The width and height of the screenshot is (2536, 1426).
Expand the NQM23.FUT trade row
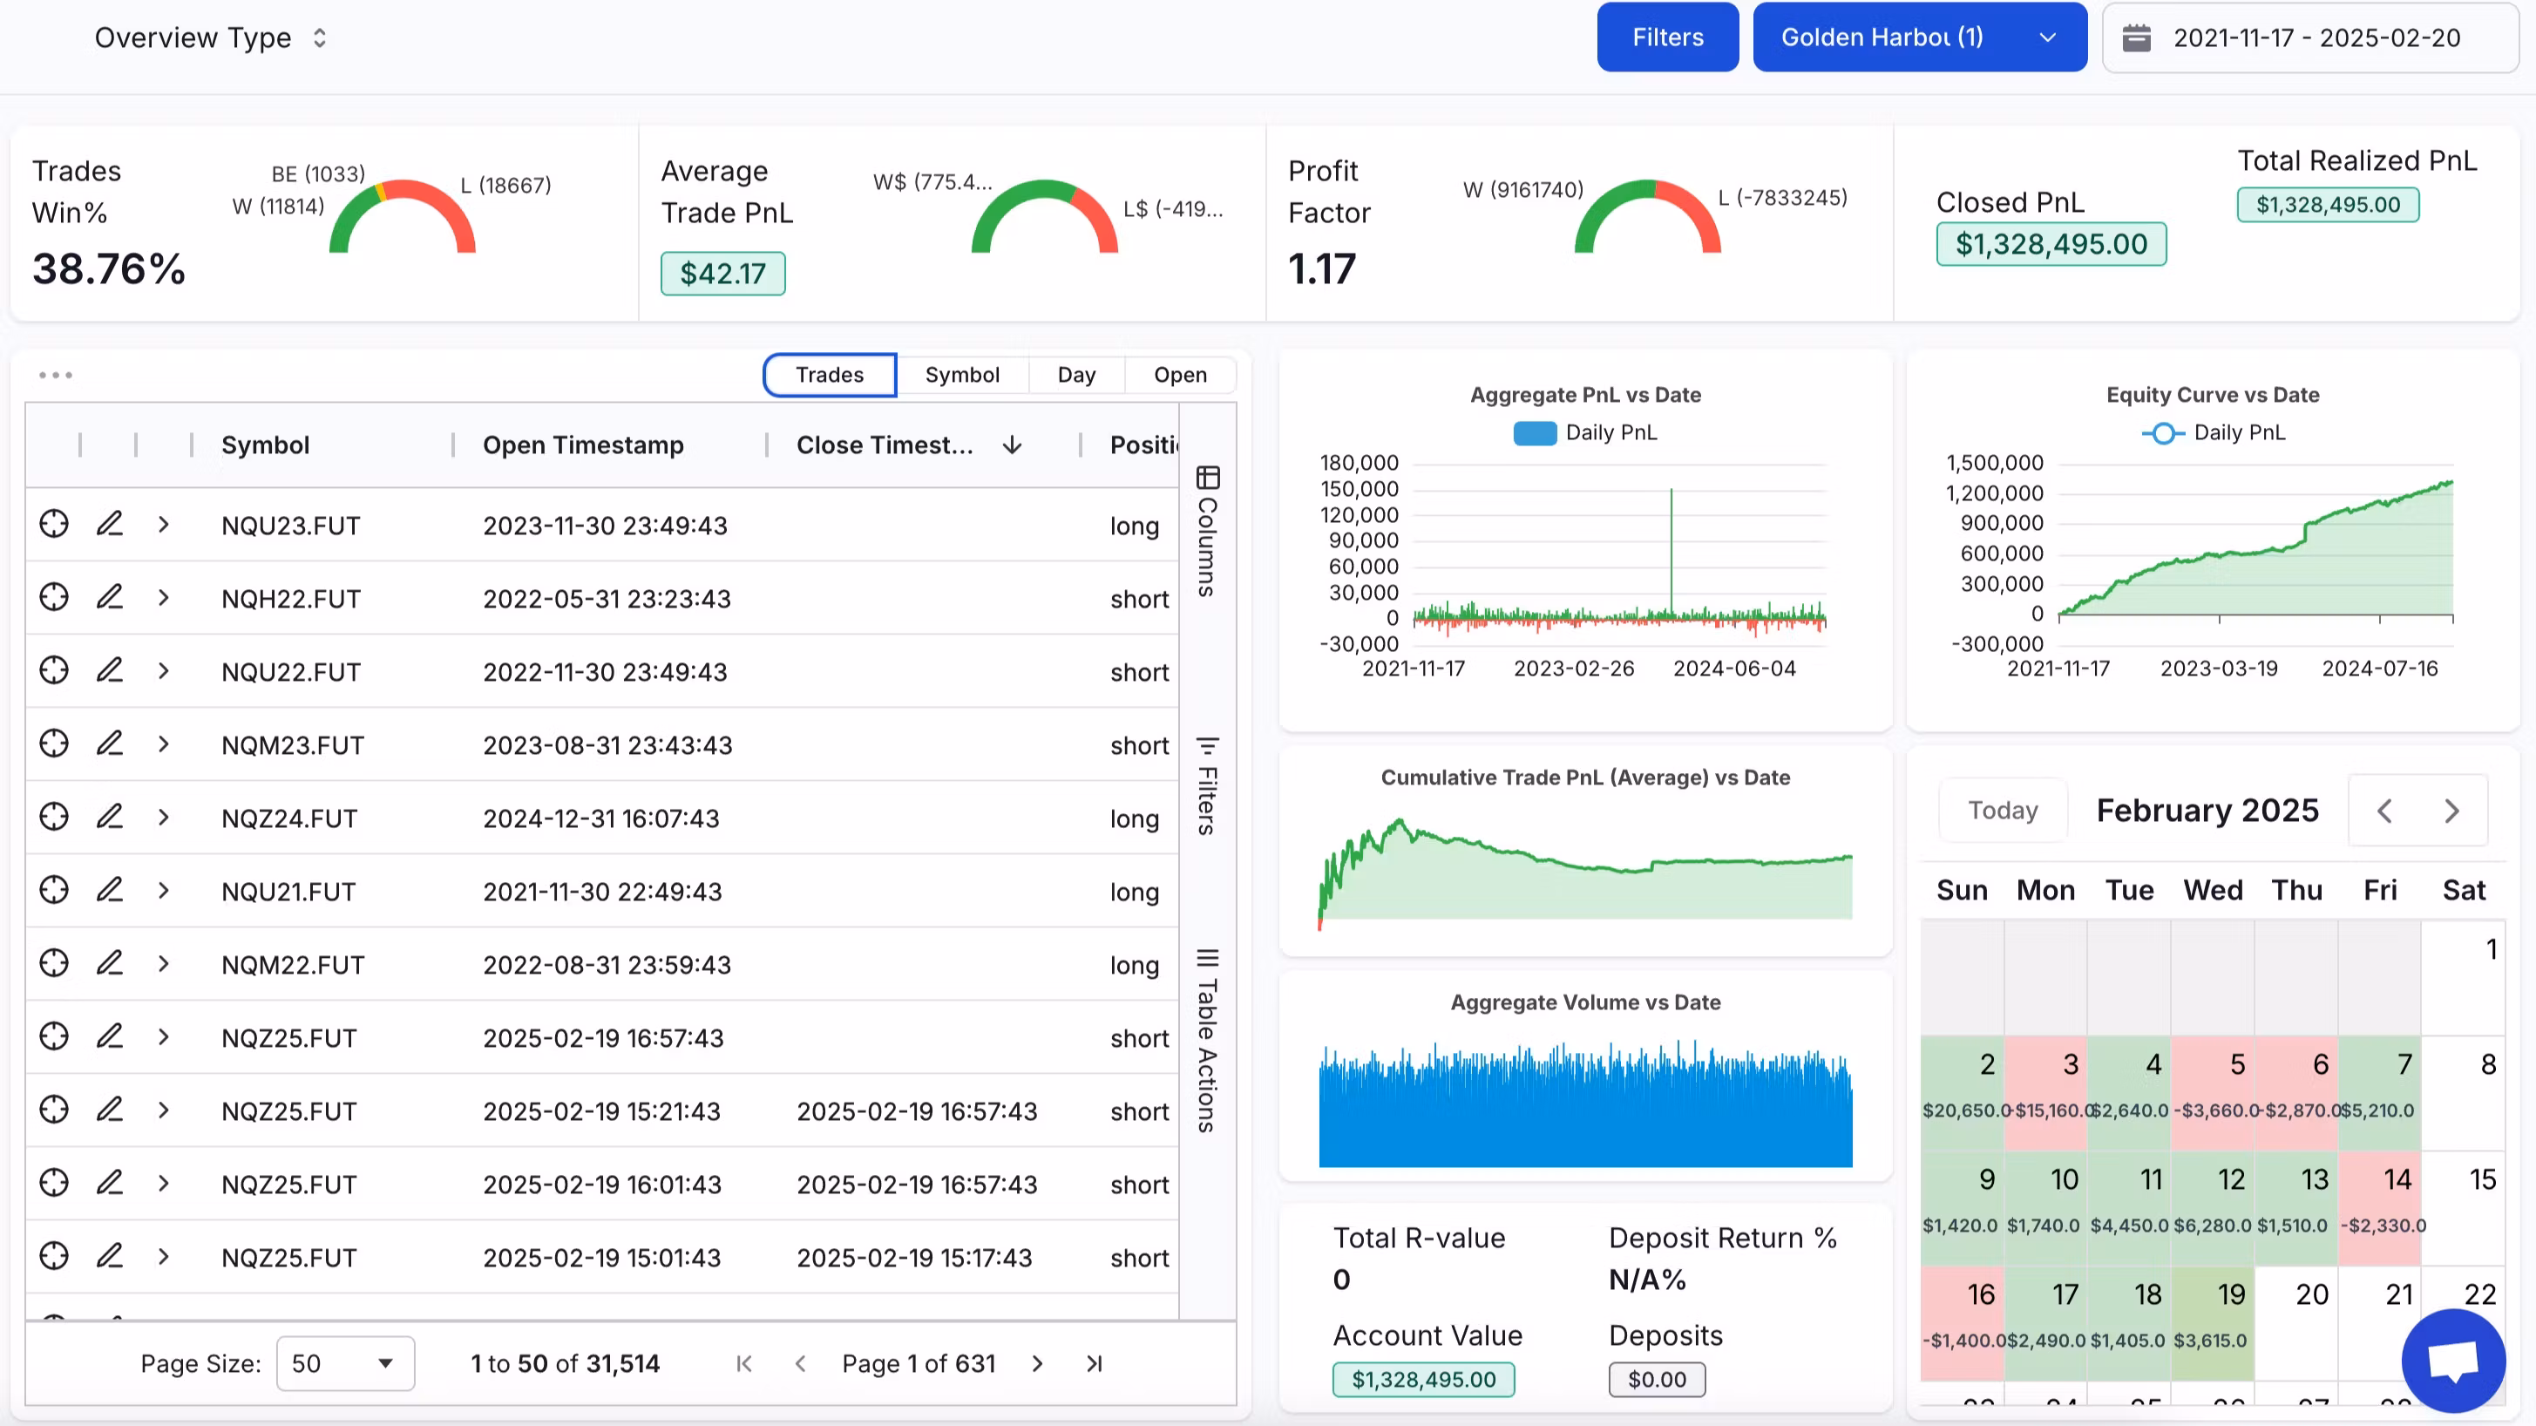point(164,744)
